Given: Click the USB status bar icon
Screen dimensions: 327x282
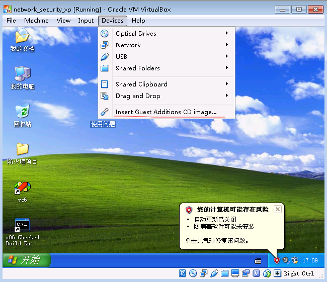Looking at the screenshot, I should 214,273.
